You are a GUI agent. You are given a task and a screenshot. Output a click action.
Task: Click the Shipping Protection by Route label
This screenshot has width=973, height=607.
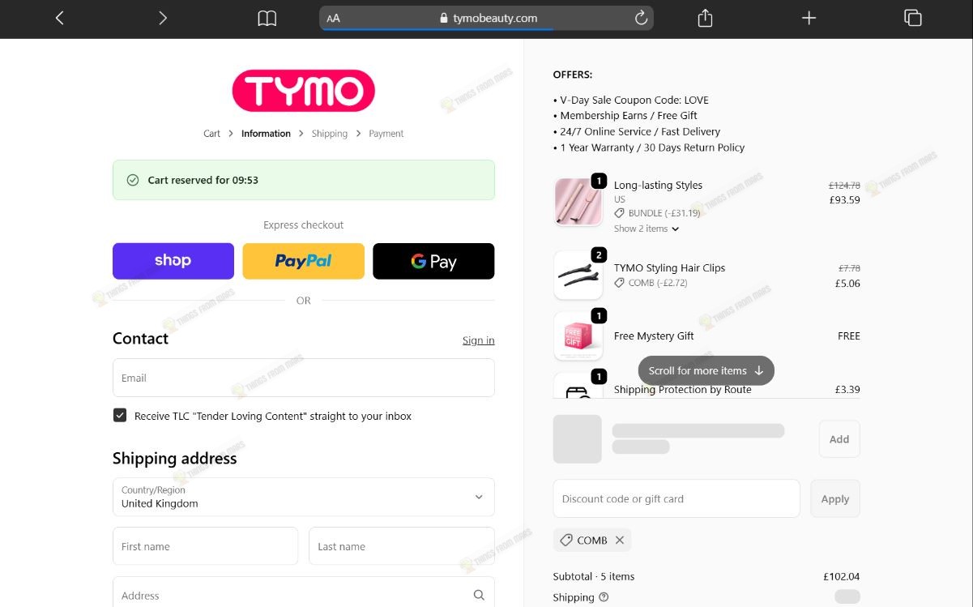[682, 390]
